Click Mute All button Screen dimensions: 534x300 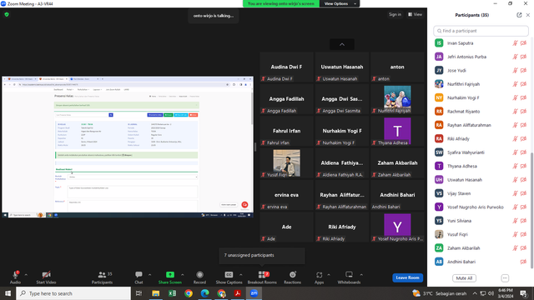coord(464,278)
